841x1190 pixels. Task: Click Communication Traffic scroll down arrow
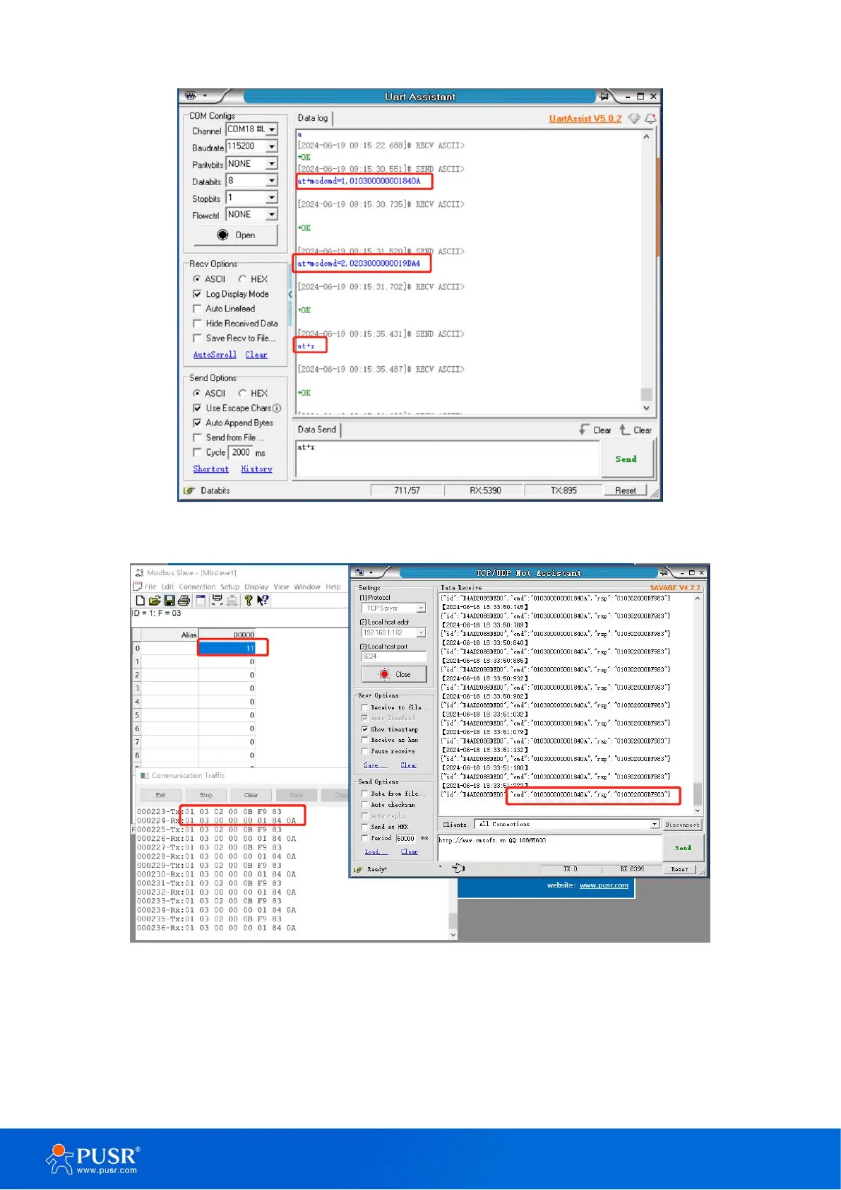[x=453, y=934]
